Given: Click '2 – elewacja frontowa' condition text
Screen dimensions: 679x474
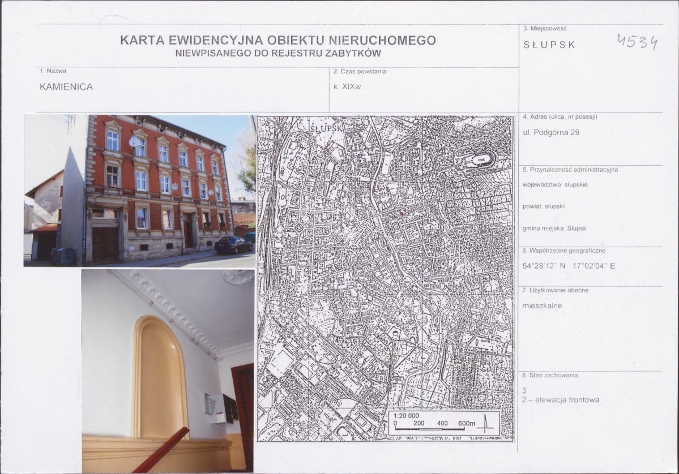Looking at the screenshot, I should (561, 400).
